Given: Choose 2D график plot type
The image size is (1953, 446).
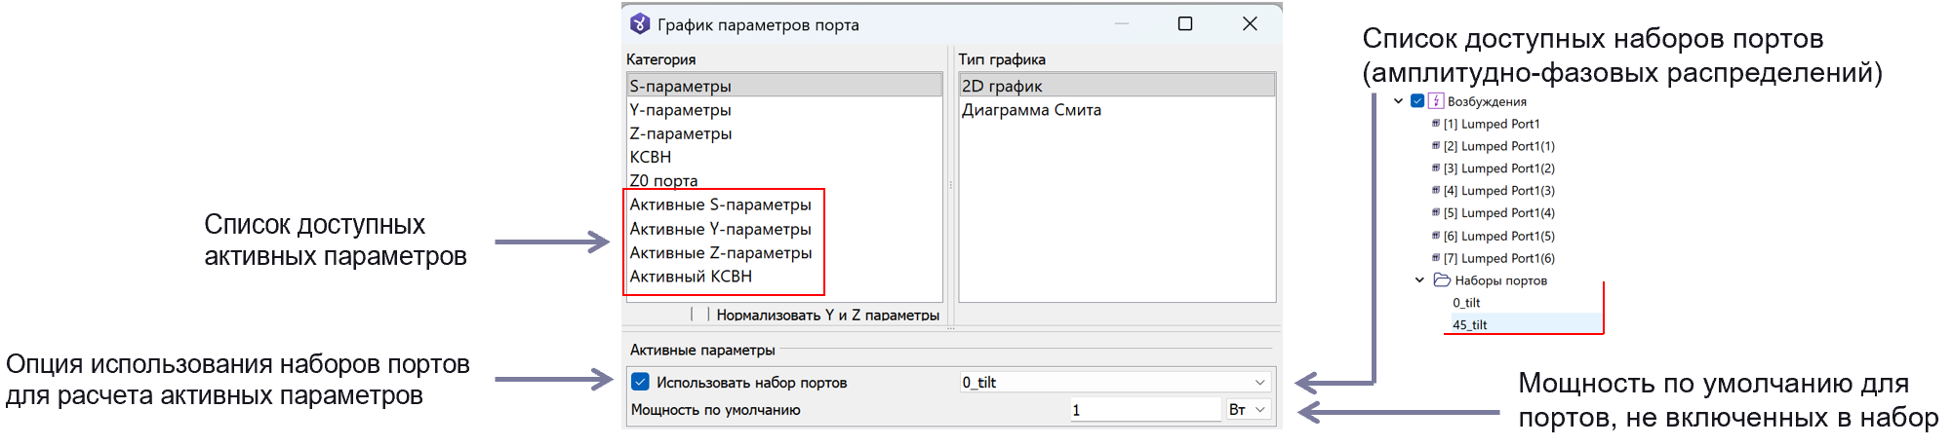Looking at the screenshot, I should (1117, 86).
